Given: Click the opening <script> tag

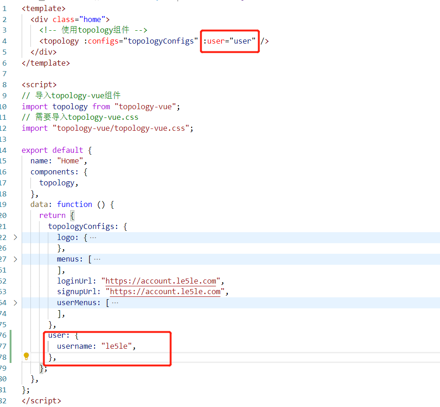Looking at the screenshot, I should point(39,84).
